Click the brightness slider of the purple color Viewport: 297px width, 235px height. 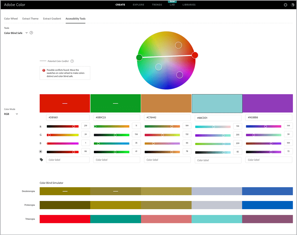(x=264, y=152)
